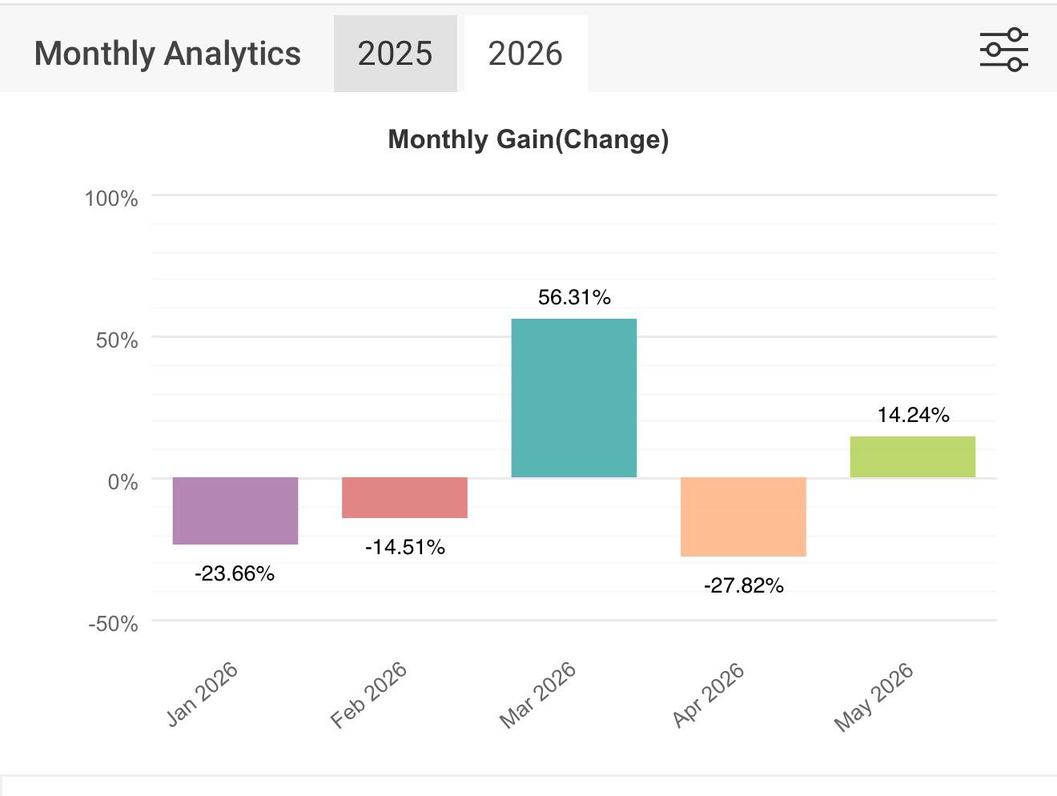Viewport: 1057px width, 796px height.
Task: Click the purple Jan 2026 bar
Action: pos(235,511)
